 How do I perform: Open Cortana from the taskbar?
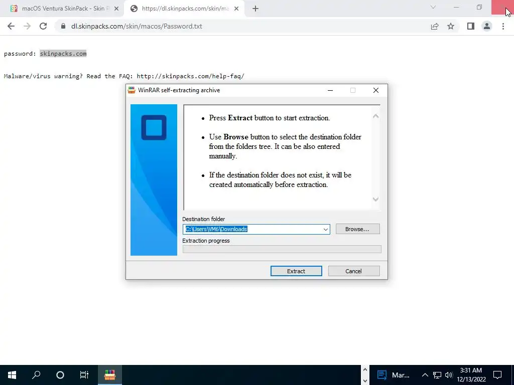(60, 375)
